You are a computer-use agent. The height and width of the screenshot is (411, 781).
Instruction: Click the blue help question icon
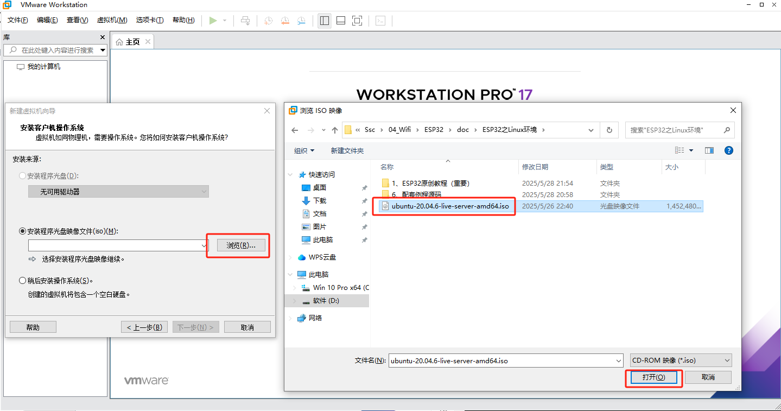pyautogui.click(x=729, y=150)
